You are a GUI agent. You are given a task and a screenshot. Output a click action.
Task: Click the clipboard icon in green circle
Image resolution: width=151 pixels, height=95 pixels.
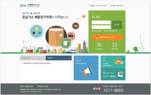click(x=66, y=43)
